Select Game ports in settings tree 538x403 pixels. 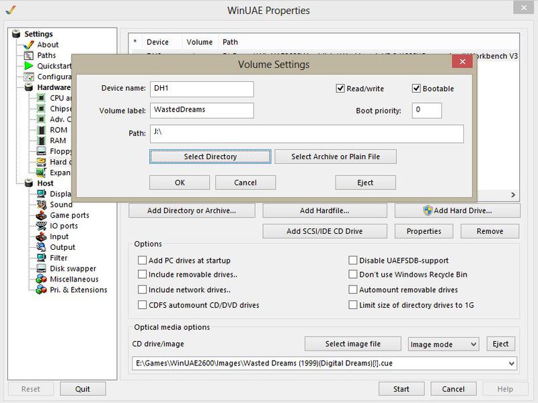[69, 215]
